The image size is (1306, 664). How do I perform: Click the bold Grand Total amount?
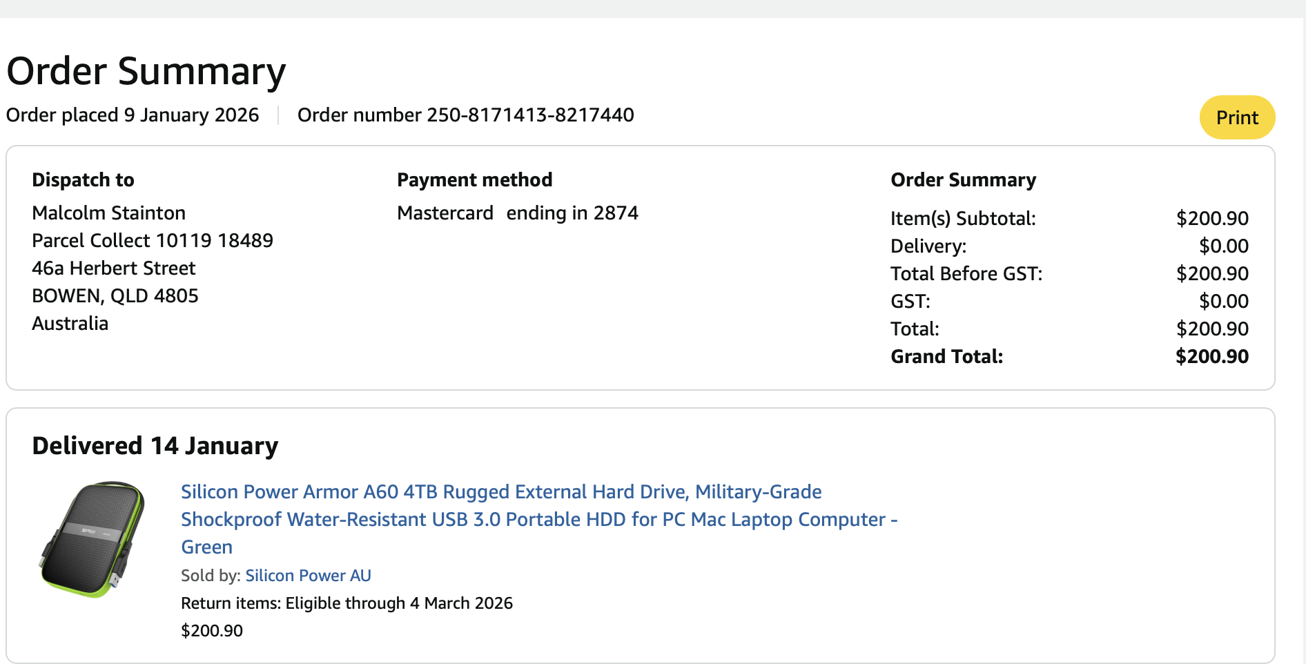coord(1211,356)
